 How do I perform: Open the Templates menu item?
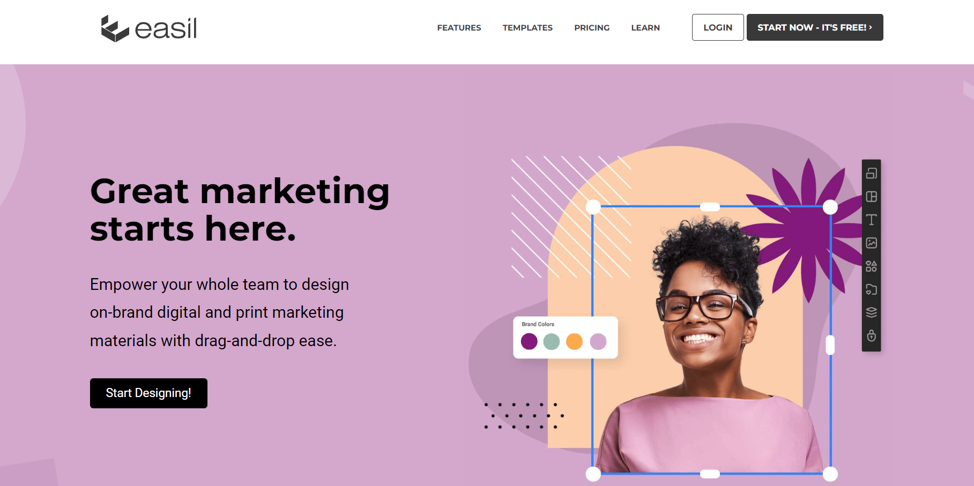tap(527, 28)
